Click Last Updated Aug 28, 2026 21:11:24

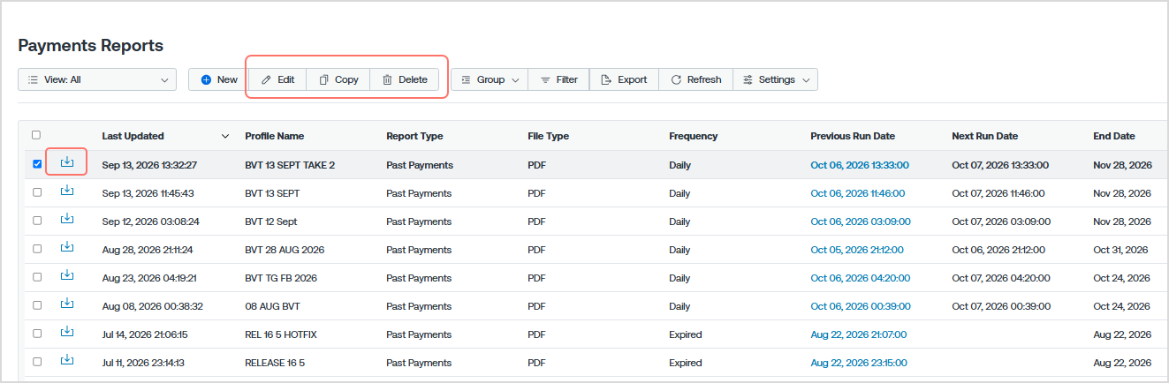click(x=148, y=250)
